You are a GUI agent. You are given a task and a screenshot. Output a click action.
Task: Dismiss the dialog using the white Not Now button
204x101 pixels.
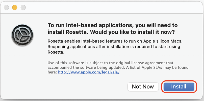[x=143, y=87]
